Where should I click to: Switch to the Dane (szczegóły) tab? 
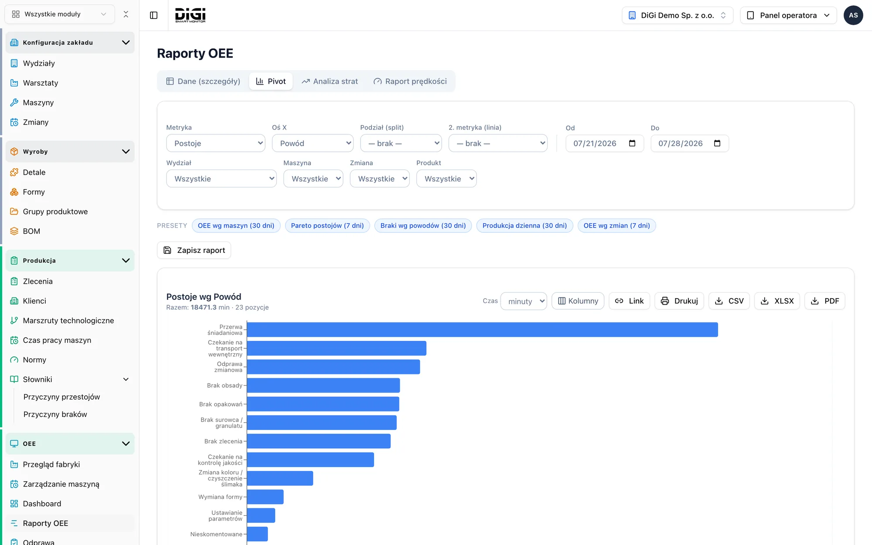click(x=203, y=82)
